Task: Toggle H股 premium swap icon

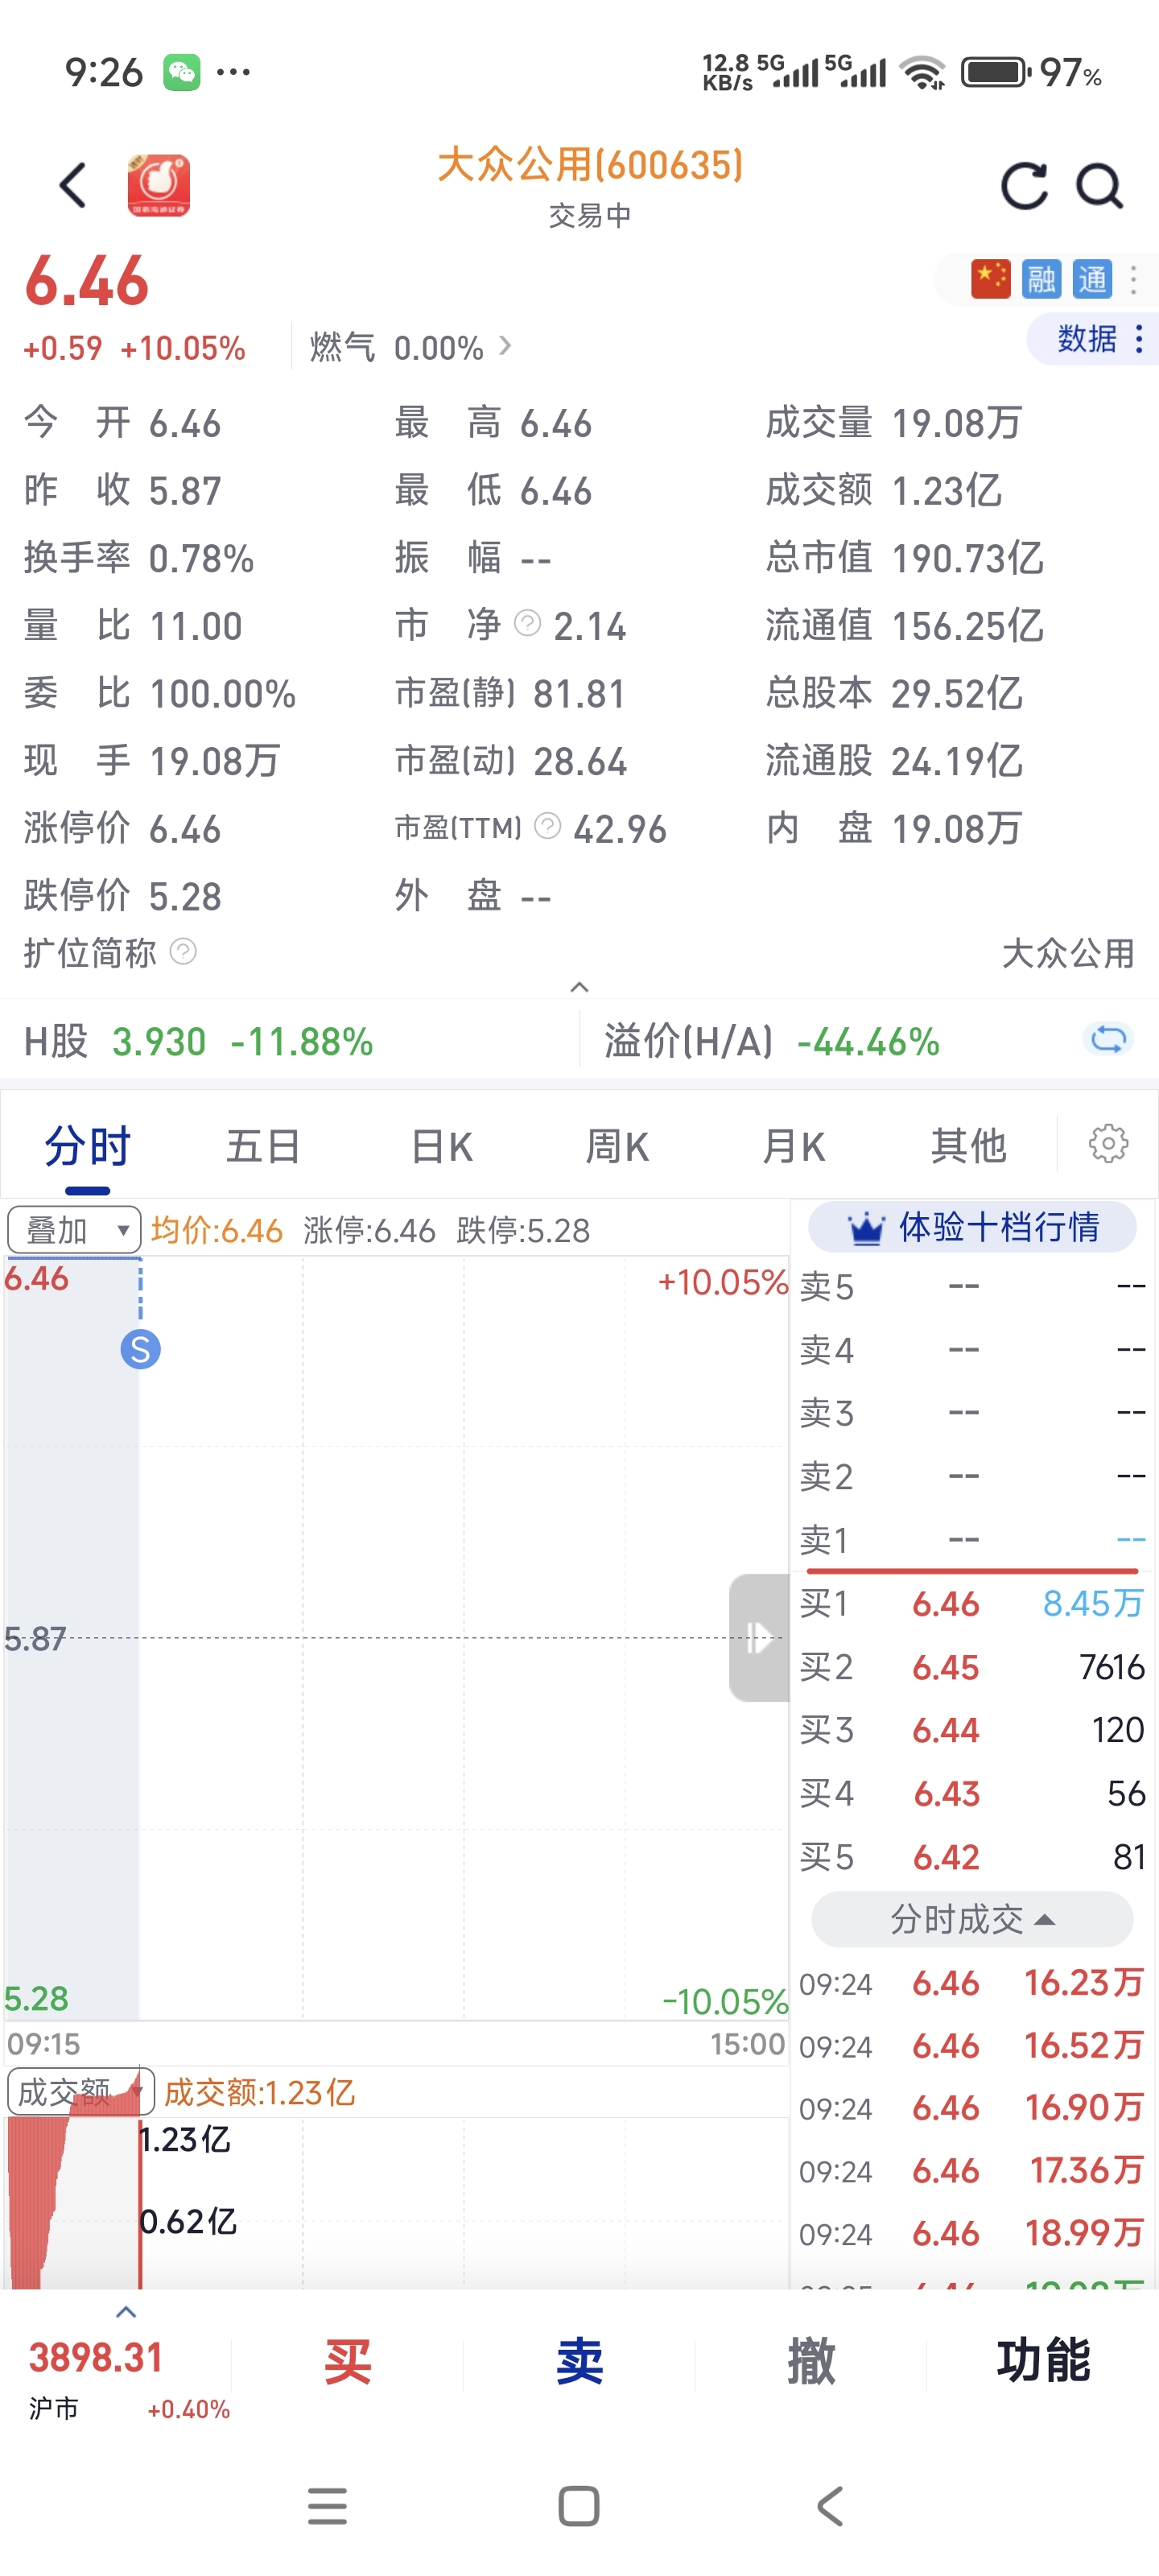Action: [1107, 1040]
